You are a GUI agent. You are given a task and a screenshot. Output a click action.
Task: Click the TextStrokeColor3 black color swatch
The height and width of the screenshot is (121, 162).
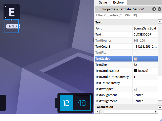[135, 71]
